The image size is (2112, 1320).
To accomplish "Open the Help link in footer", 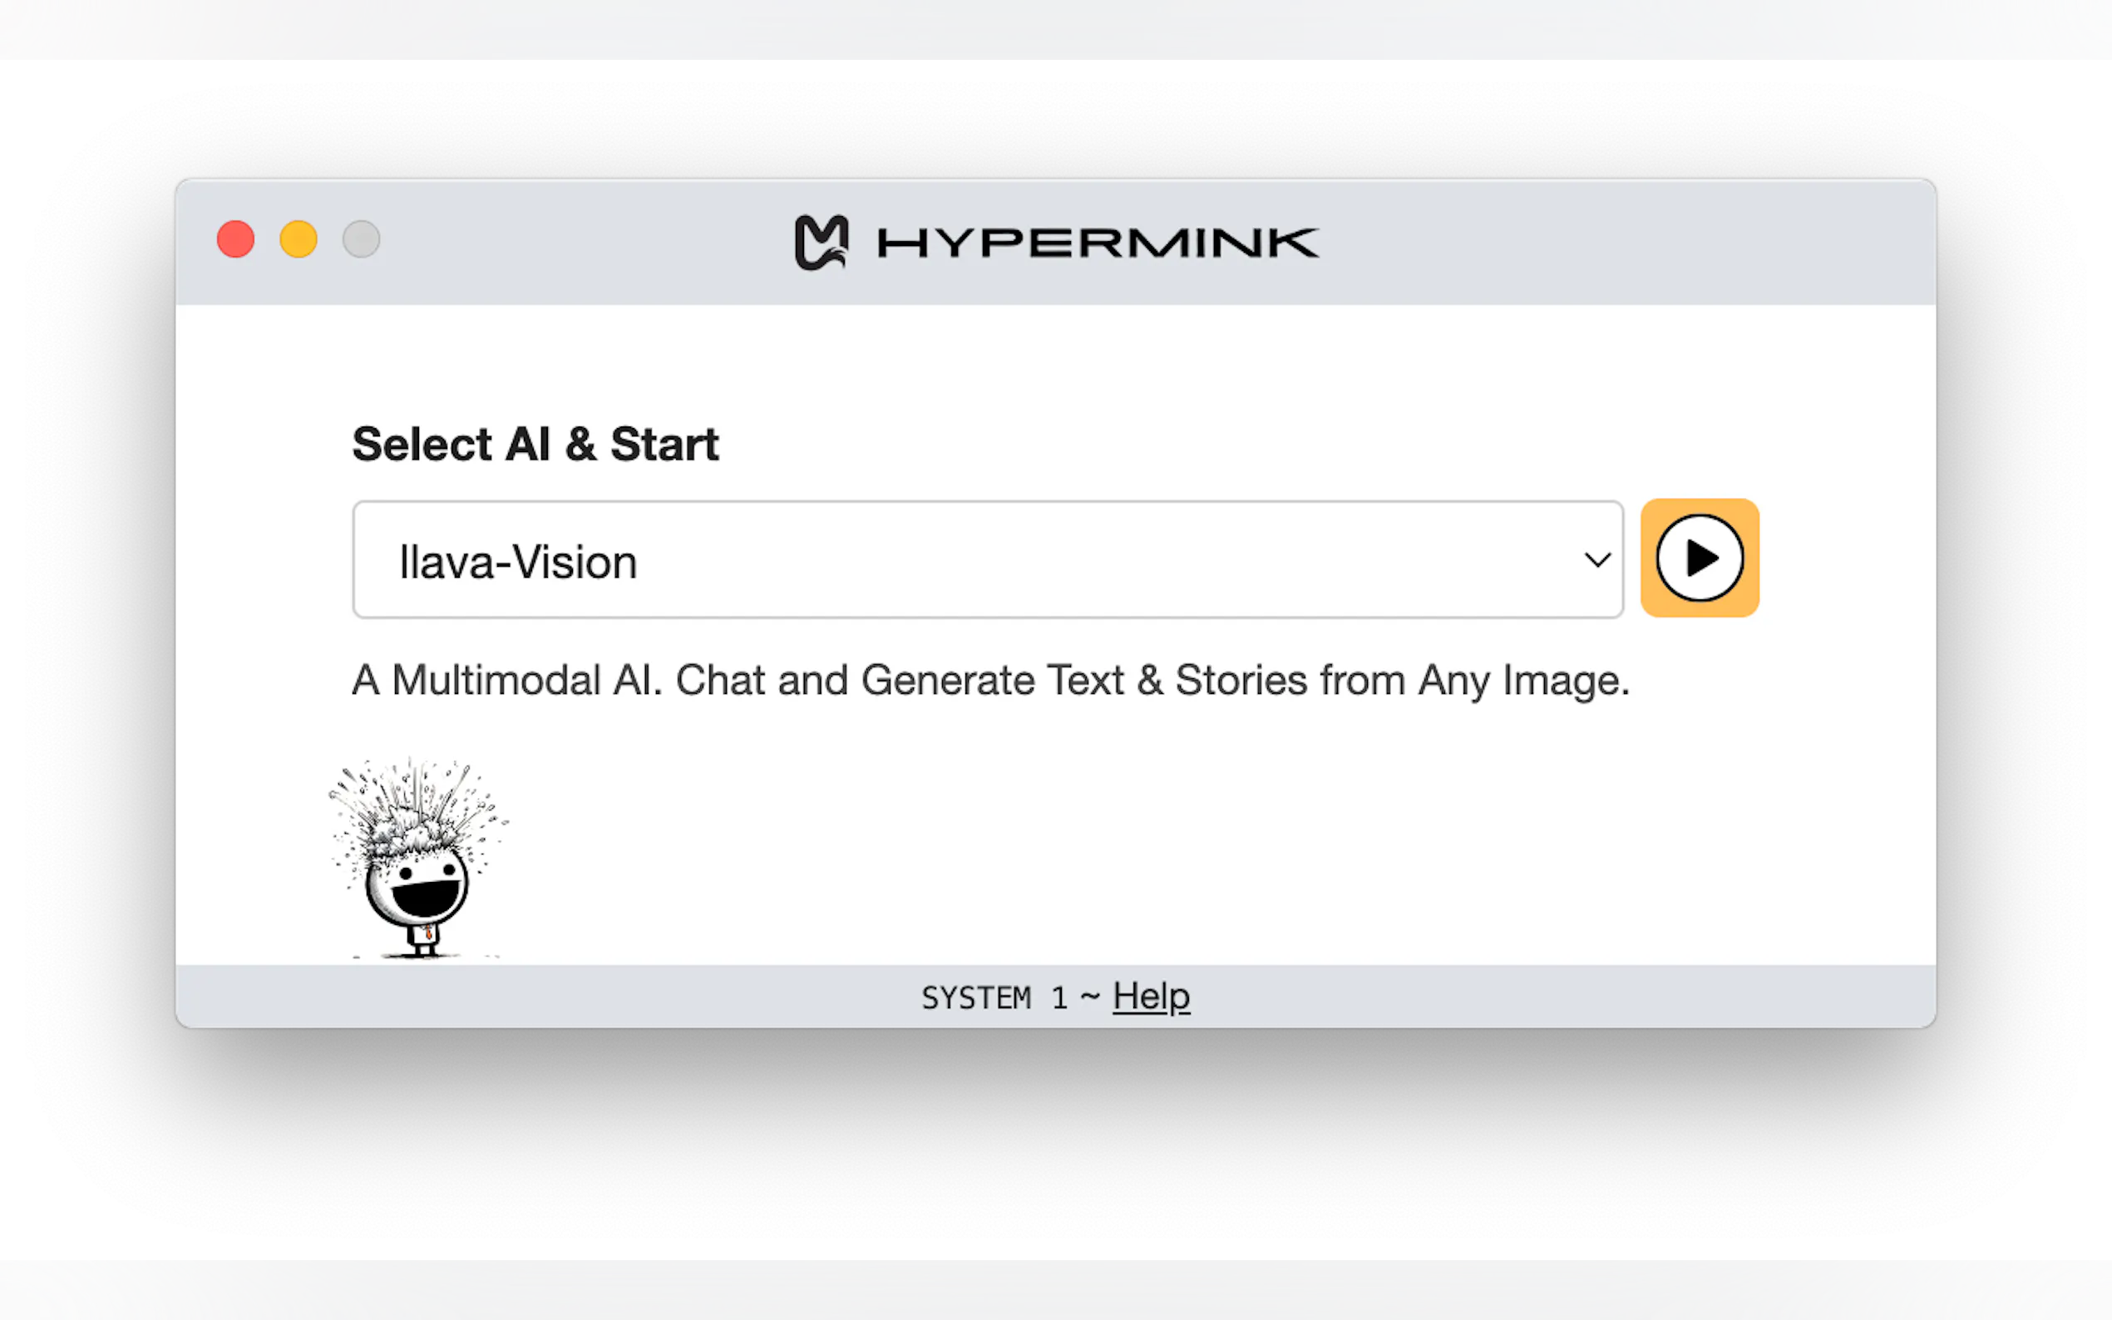I will pos(1151,996).
